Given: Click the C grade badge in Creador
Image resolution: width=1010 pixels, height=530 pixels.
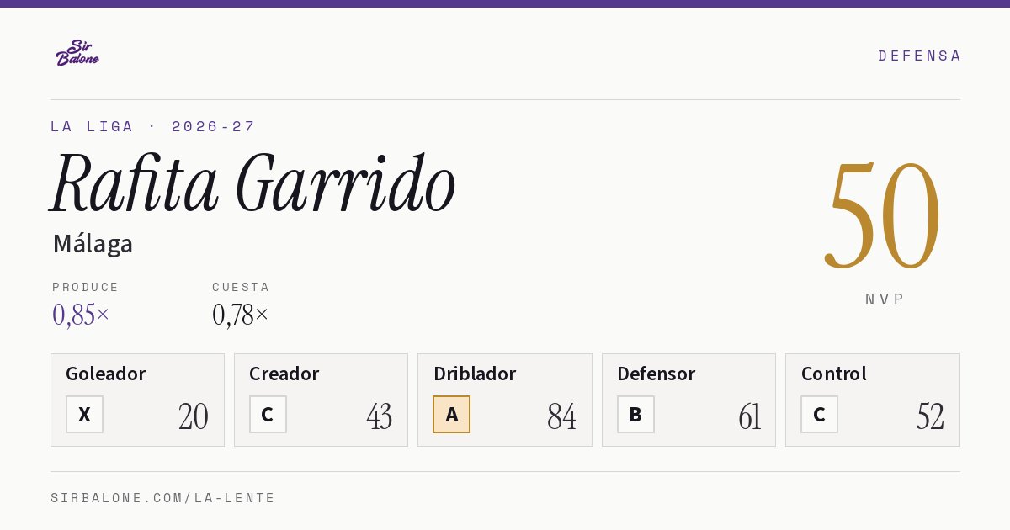Looking at the screenshot, I should click(x=268, y=414).
